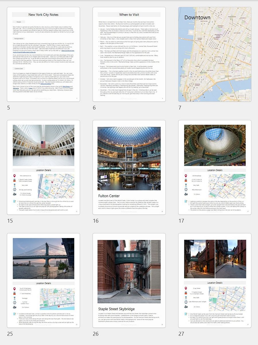Click the 'Downtown' title on the map page
This screenshot has width=258, height=345.
pyautogui.click(x=197, y=18)
